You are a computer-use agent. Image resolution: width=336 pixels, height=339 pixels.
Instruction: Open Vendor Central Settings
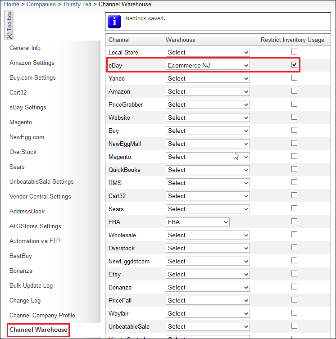(40, 196)
